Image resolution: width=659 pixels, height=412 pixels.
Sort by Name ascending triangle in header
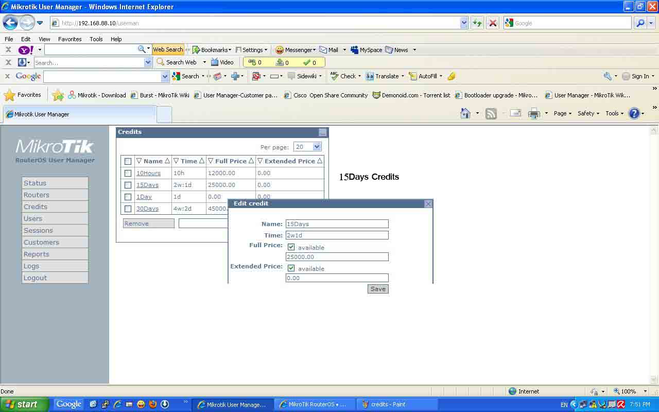point(167,161)
